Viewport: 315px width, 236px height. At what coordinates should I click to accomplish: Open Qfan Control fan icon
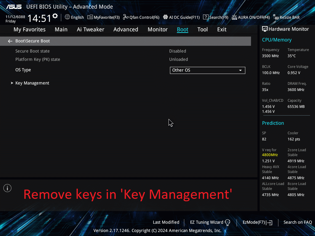pos(126,17)
